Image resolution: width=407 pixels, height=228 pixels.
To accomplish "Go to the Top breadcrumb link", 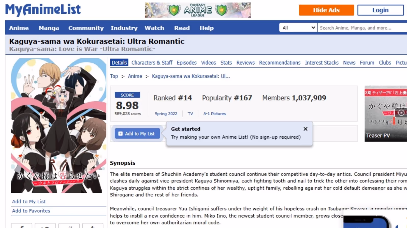I will point(114,76).
